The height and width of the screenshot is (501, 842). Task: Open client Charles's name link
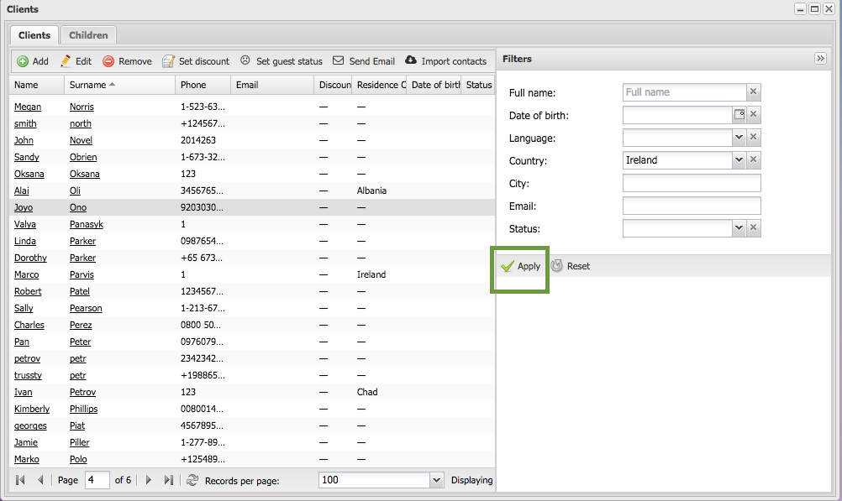point(29,325)
